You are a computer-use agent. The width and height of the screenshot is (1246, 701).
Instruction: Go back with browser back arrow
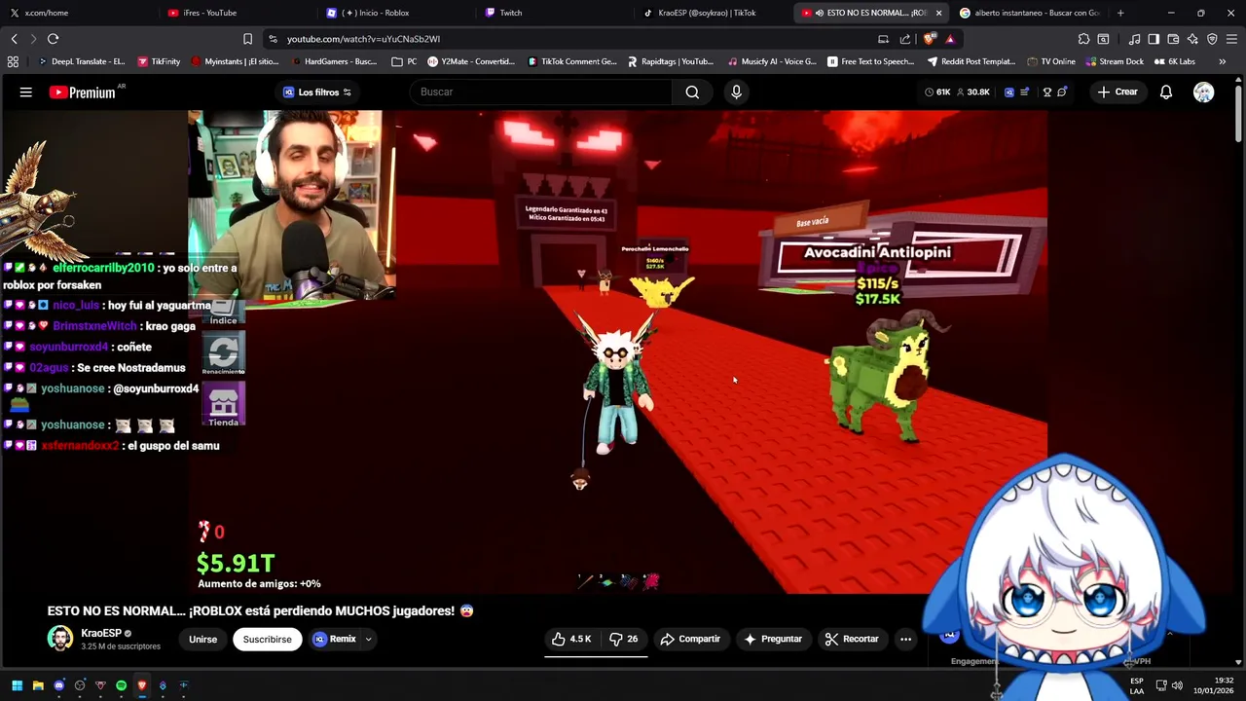point(14,39)
